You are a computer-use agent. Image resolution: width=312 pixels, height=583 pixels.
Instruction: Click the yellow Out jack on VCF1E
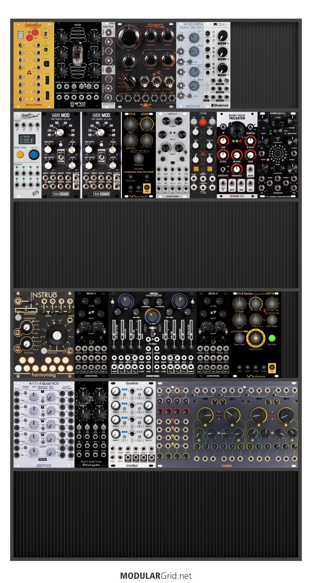[x=272, y=368]
